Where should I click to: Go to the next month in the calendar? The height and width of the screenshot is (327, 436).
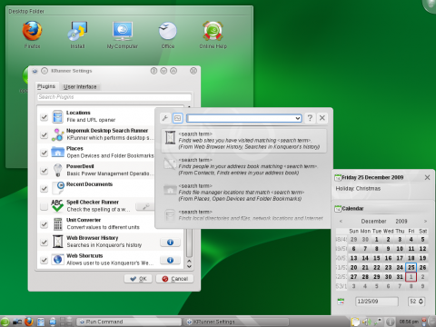425,221
